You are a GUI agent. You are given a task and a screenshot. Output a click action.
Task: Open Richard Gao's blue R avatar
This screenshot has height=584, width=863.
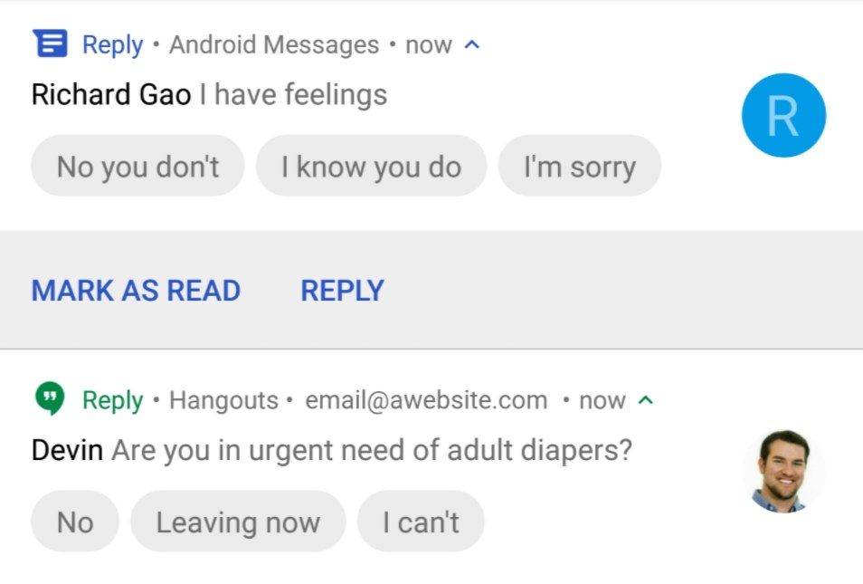click(x=783, y=115)
